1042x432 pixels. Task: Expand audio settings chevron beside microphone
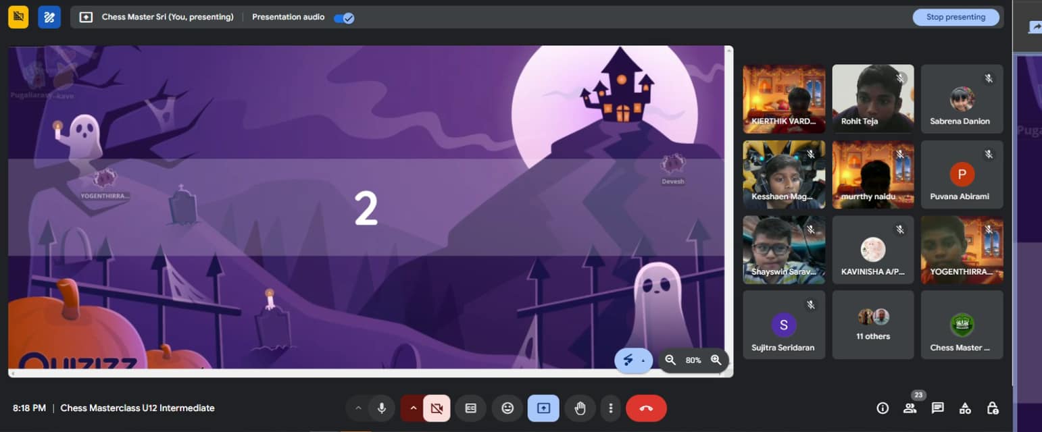coord(358,408)
